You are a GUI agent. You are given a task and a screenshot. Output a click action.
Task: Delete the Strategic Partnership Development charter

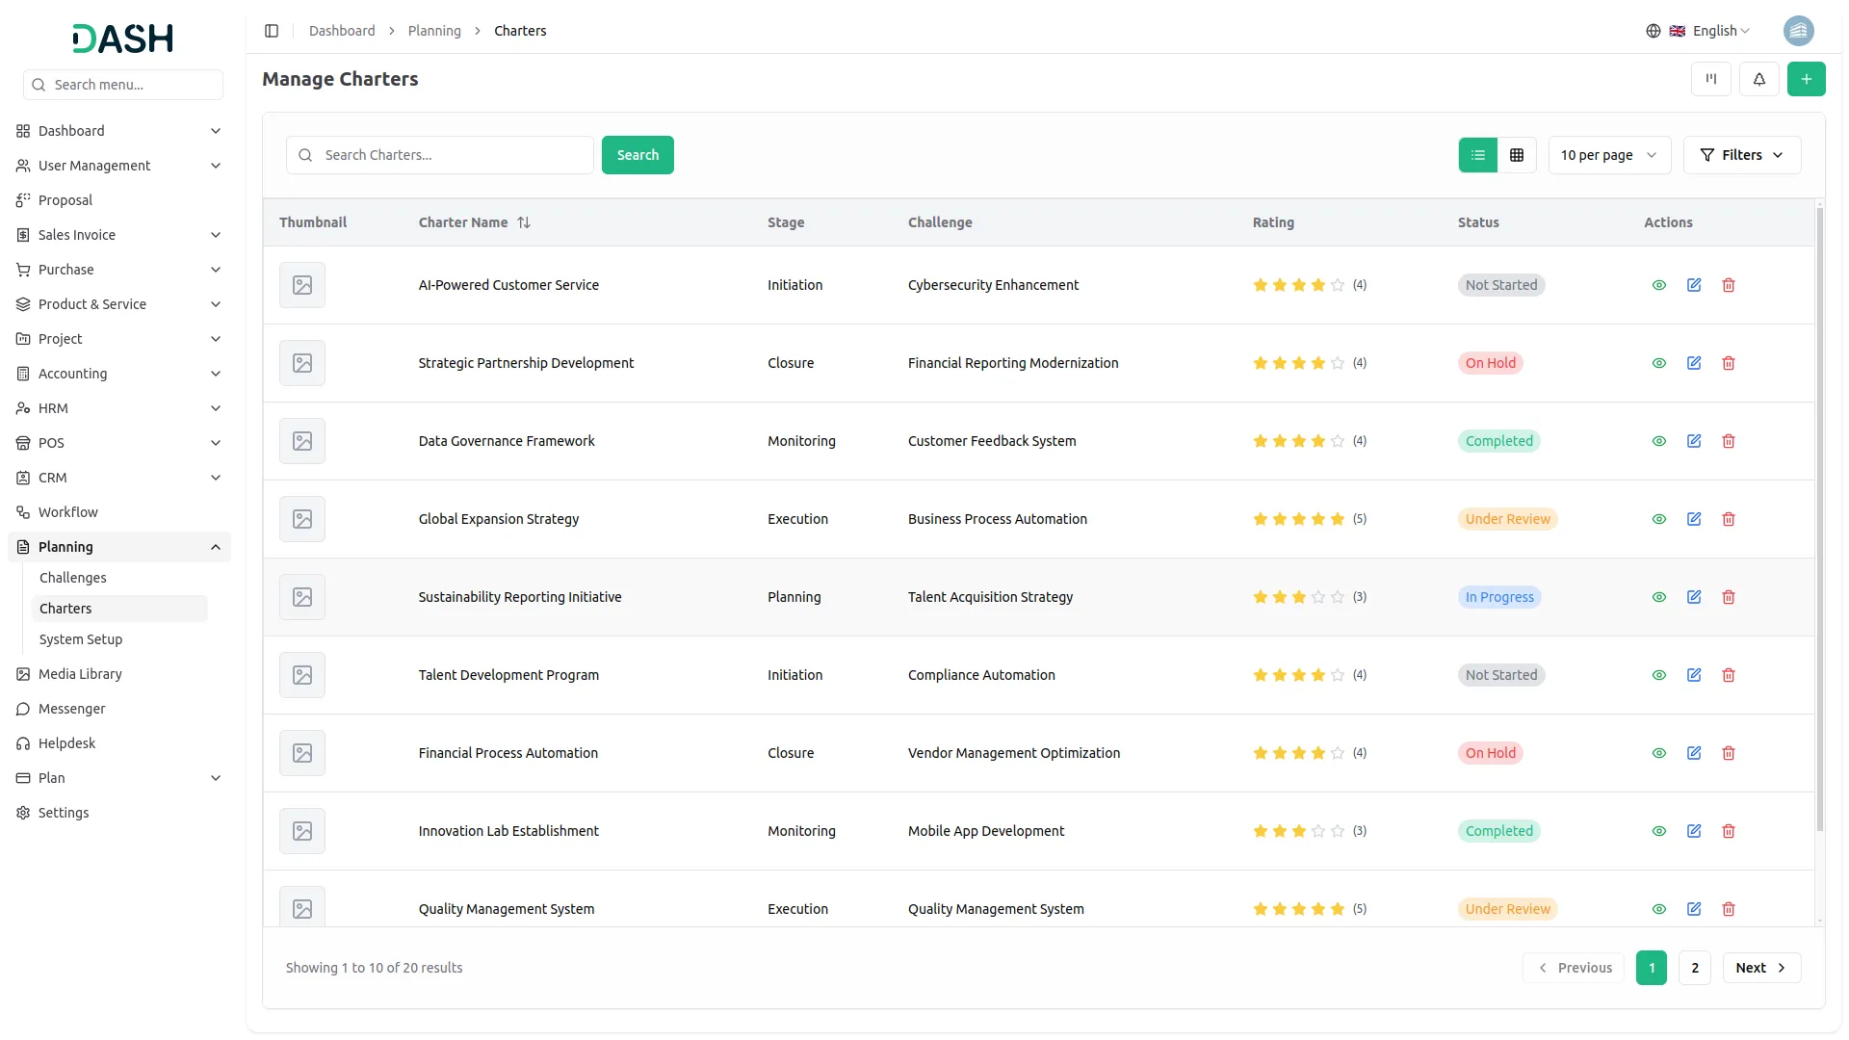coord(1728,363)
